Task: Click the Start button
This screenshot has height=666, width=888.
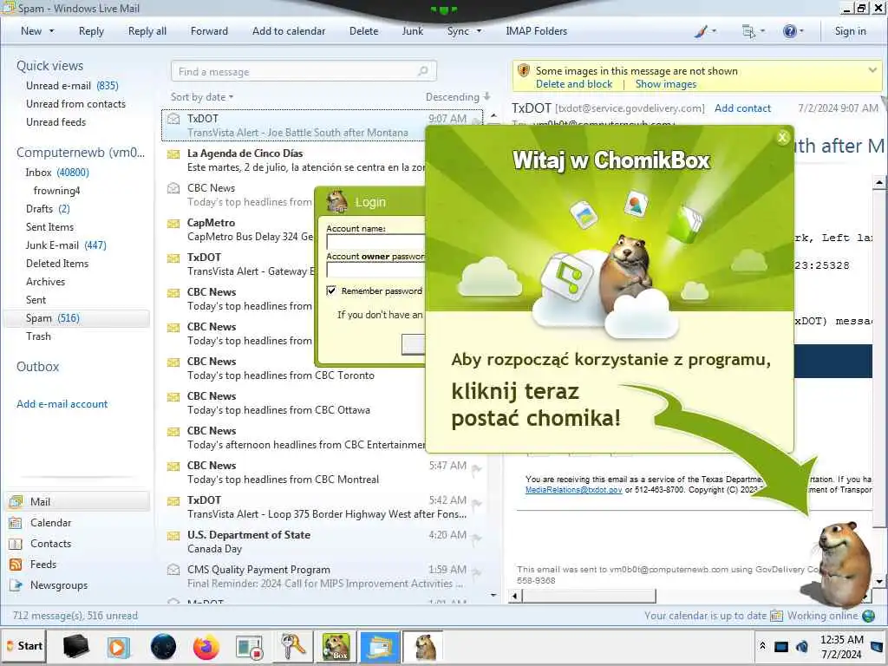Action: pyautogui.click(x=24, y=646)
